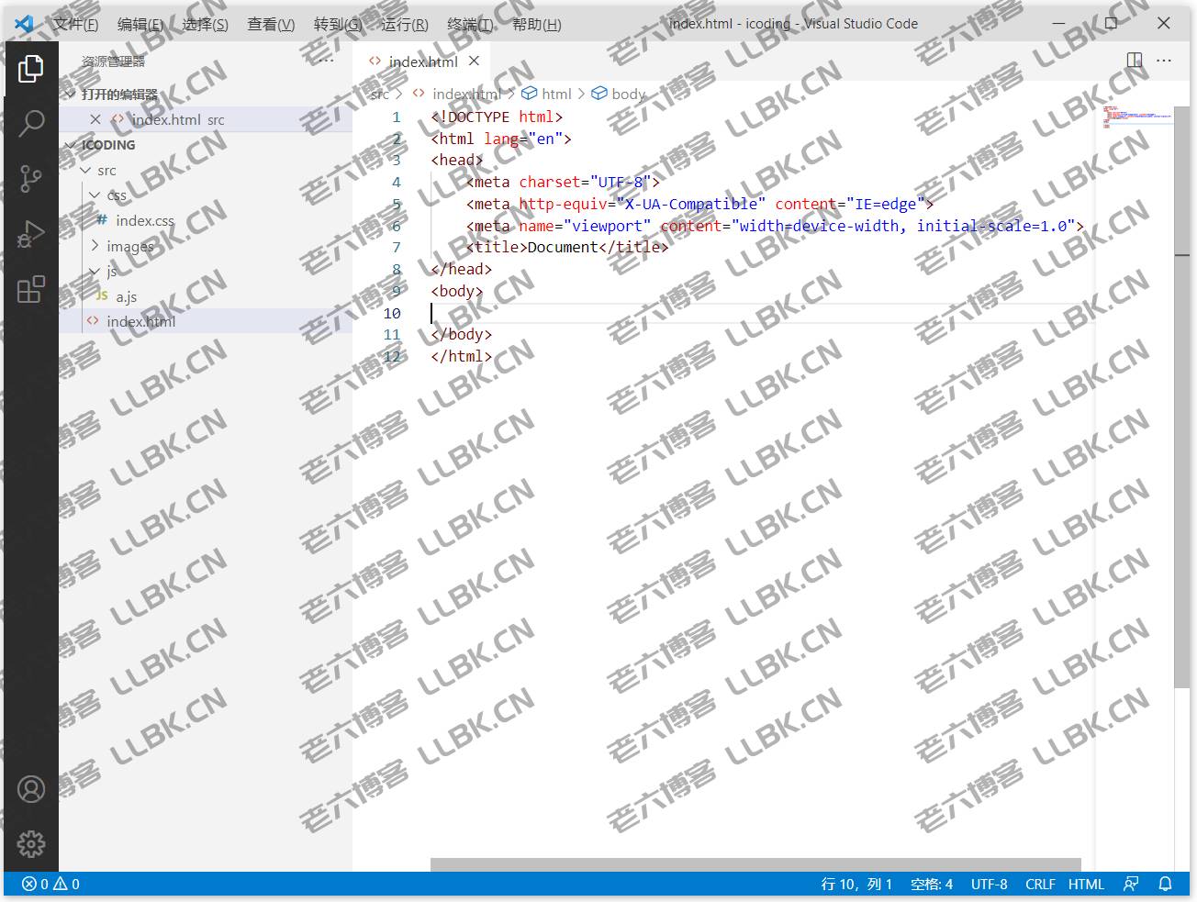Expand the images folder
The image size is (1197, 902).
(x=129, y=246)
